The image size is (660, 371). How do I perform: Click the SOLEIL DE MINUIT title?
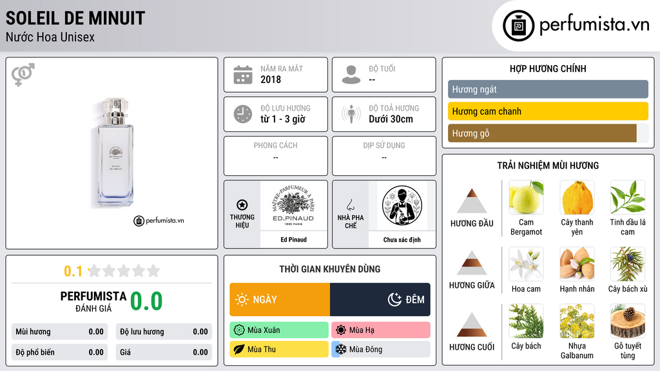click(75, 18)
